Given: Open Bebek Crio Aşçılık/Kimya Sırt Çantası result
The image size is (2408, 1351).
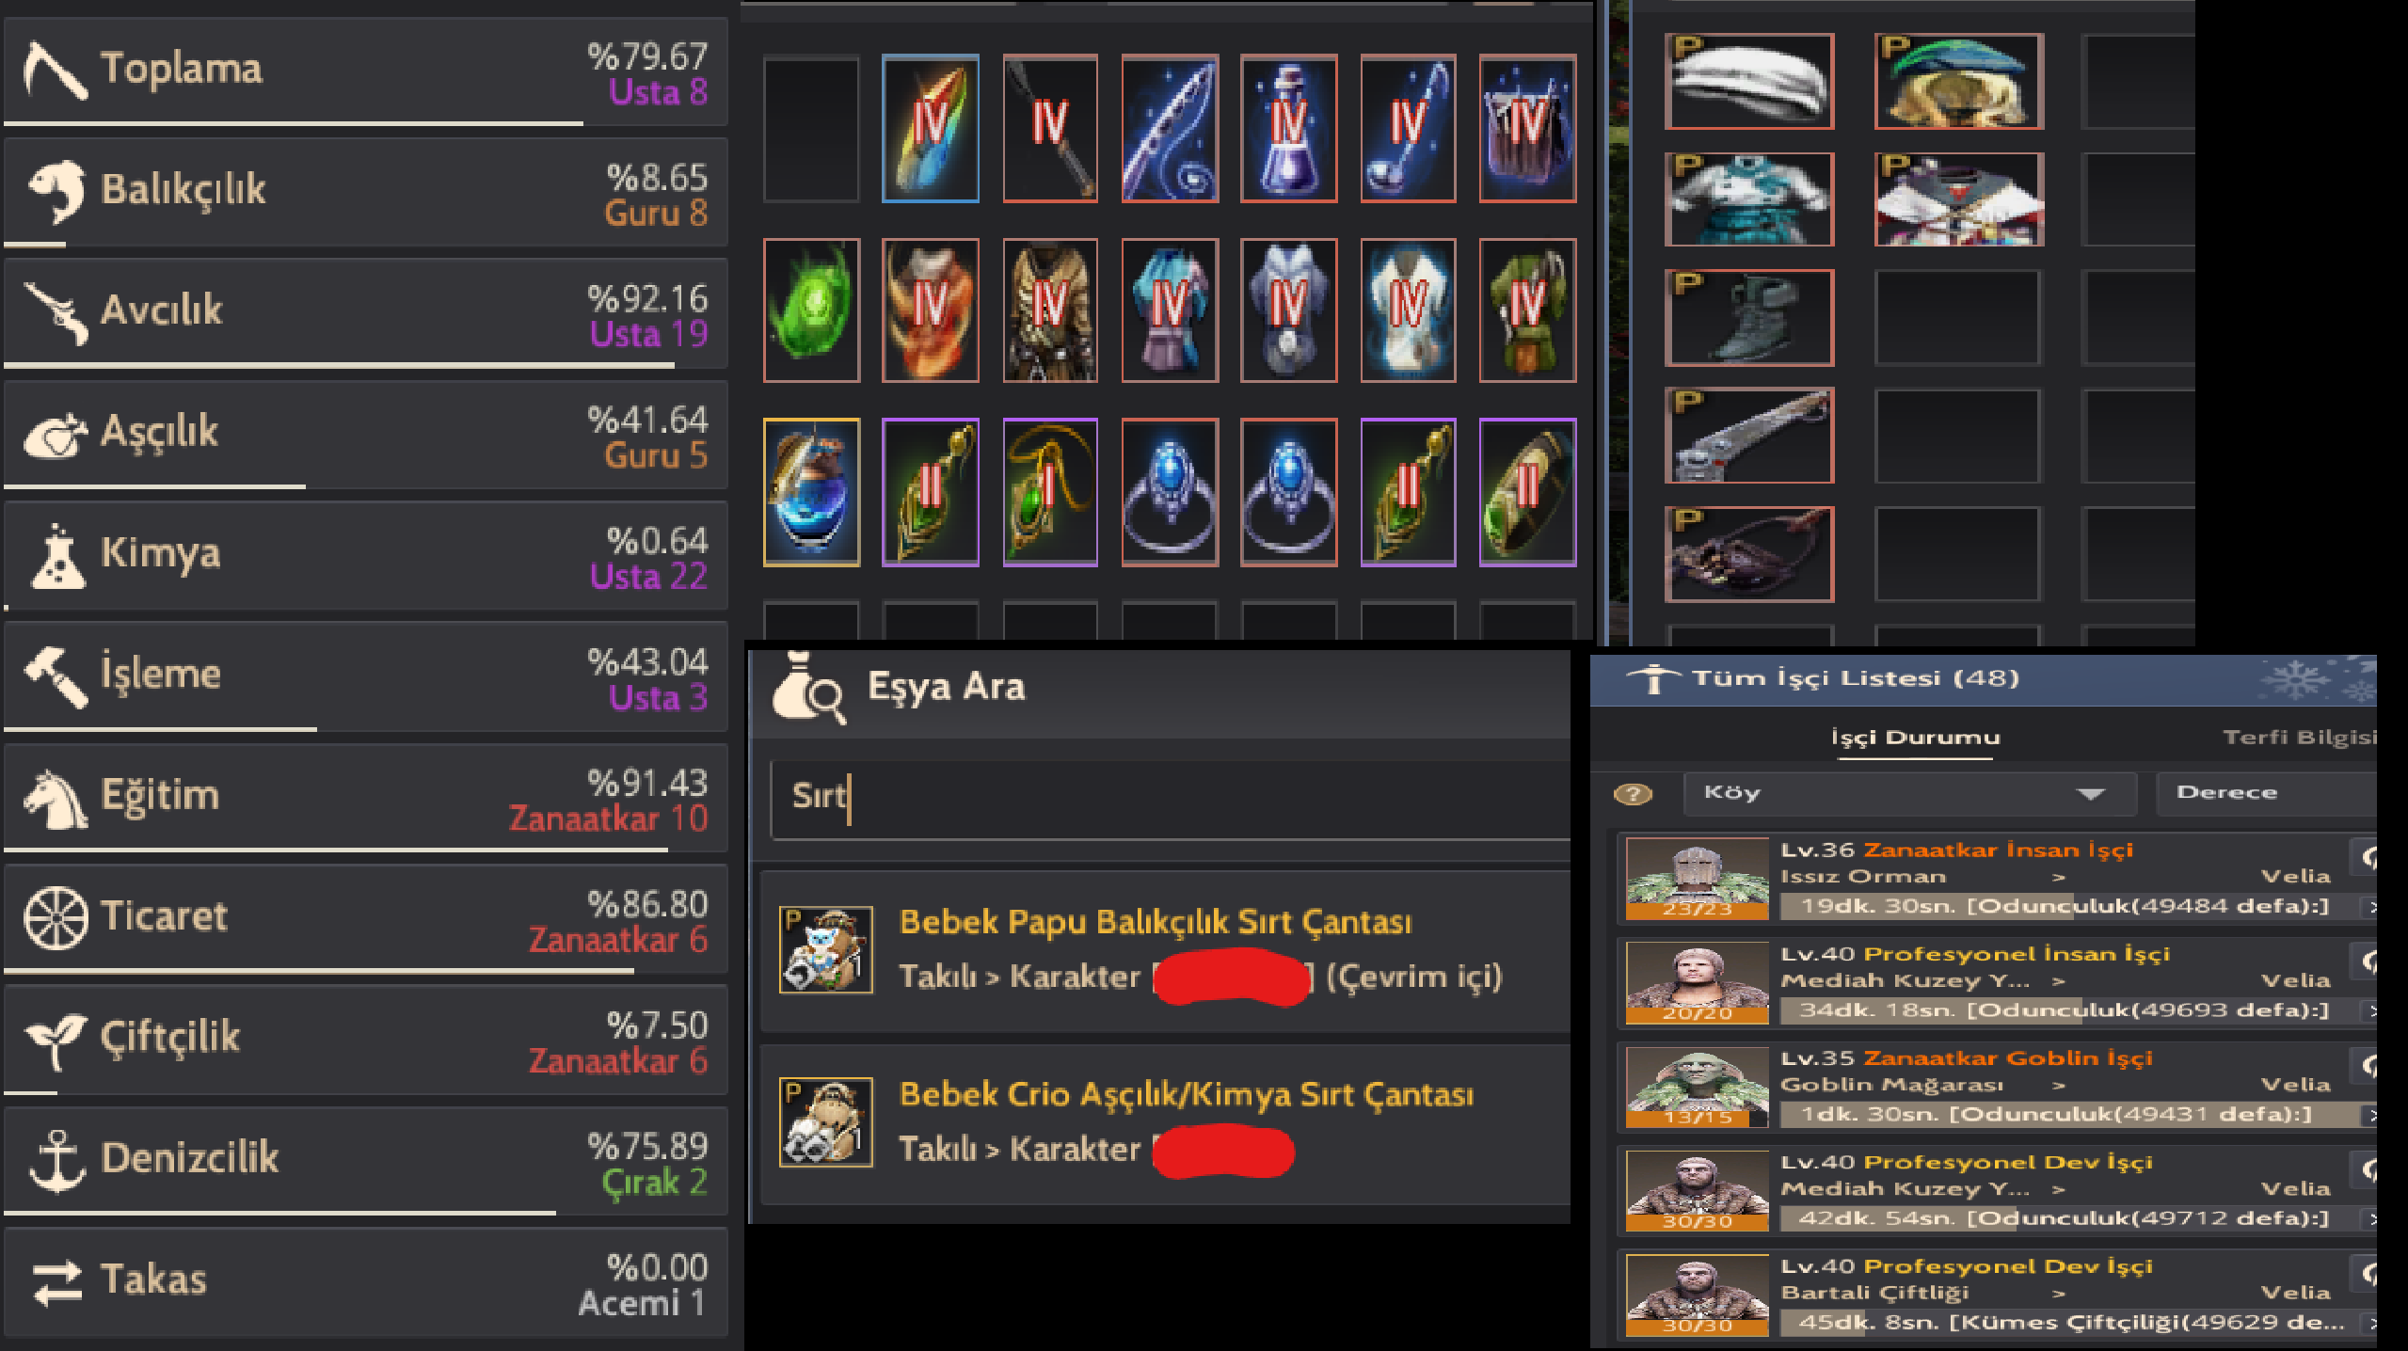Looking at the screenshot, I should [x=1165, y=1123].
